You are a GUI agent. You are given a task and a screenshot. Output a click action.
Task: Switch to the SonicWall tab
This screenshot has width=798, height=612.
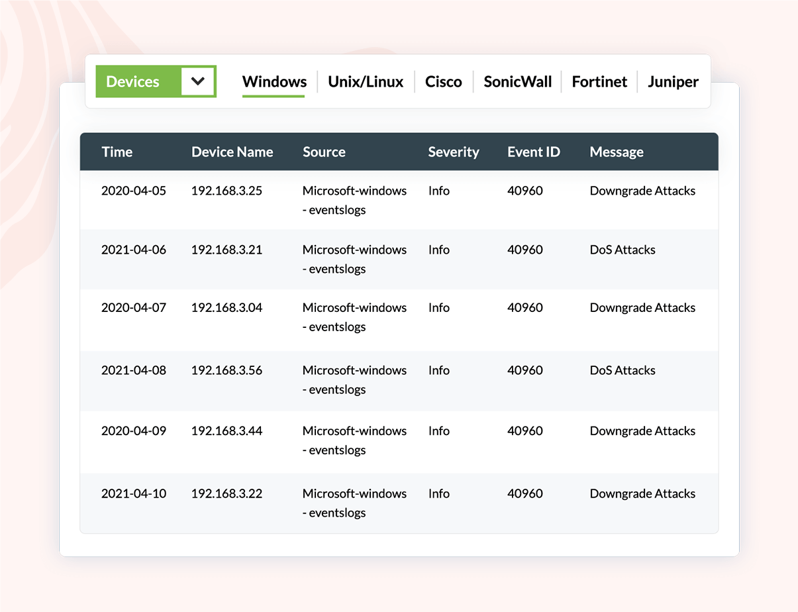click(x=517, y=81)
